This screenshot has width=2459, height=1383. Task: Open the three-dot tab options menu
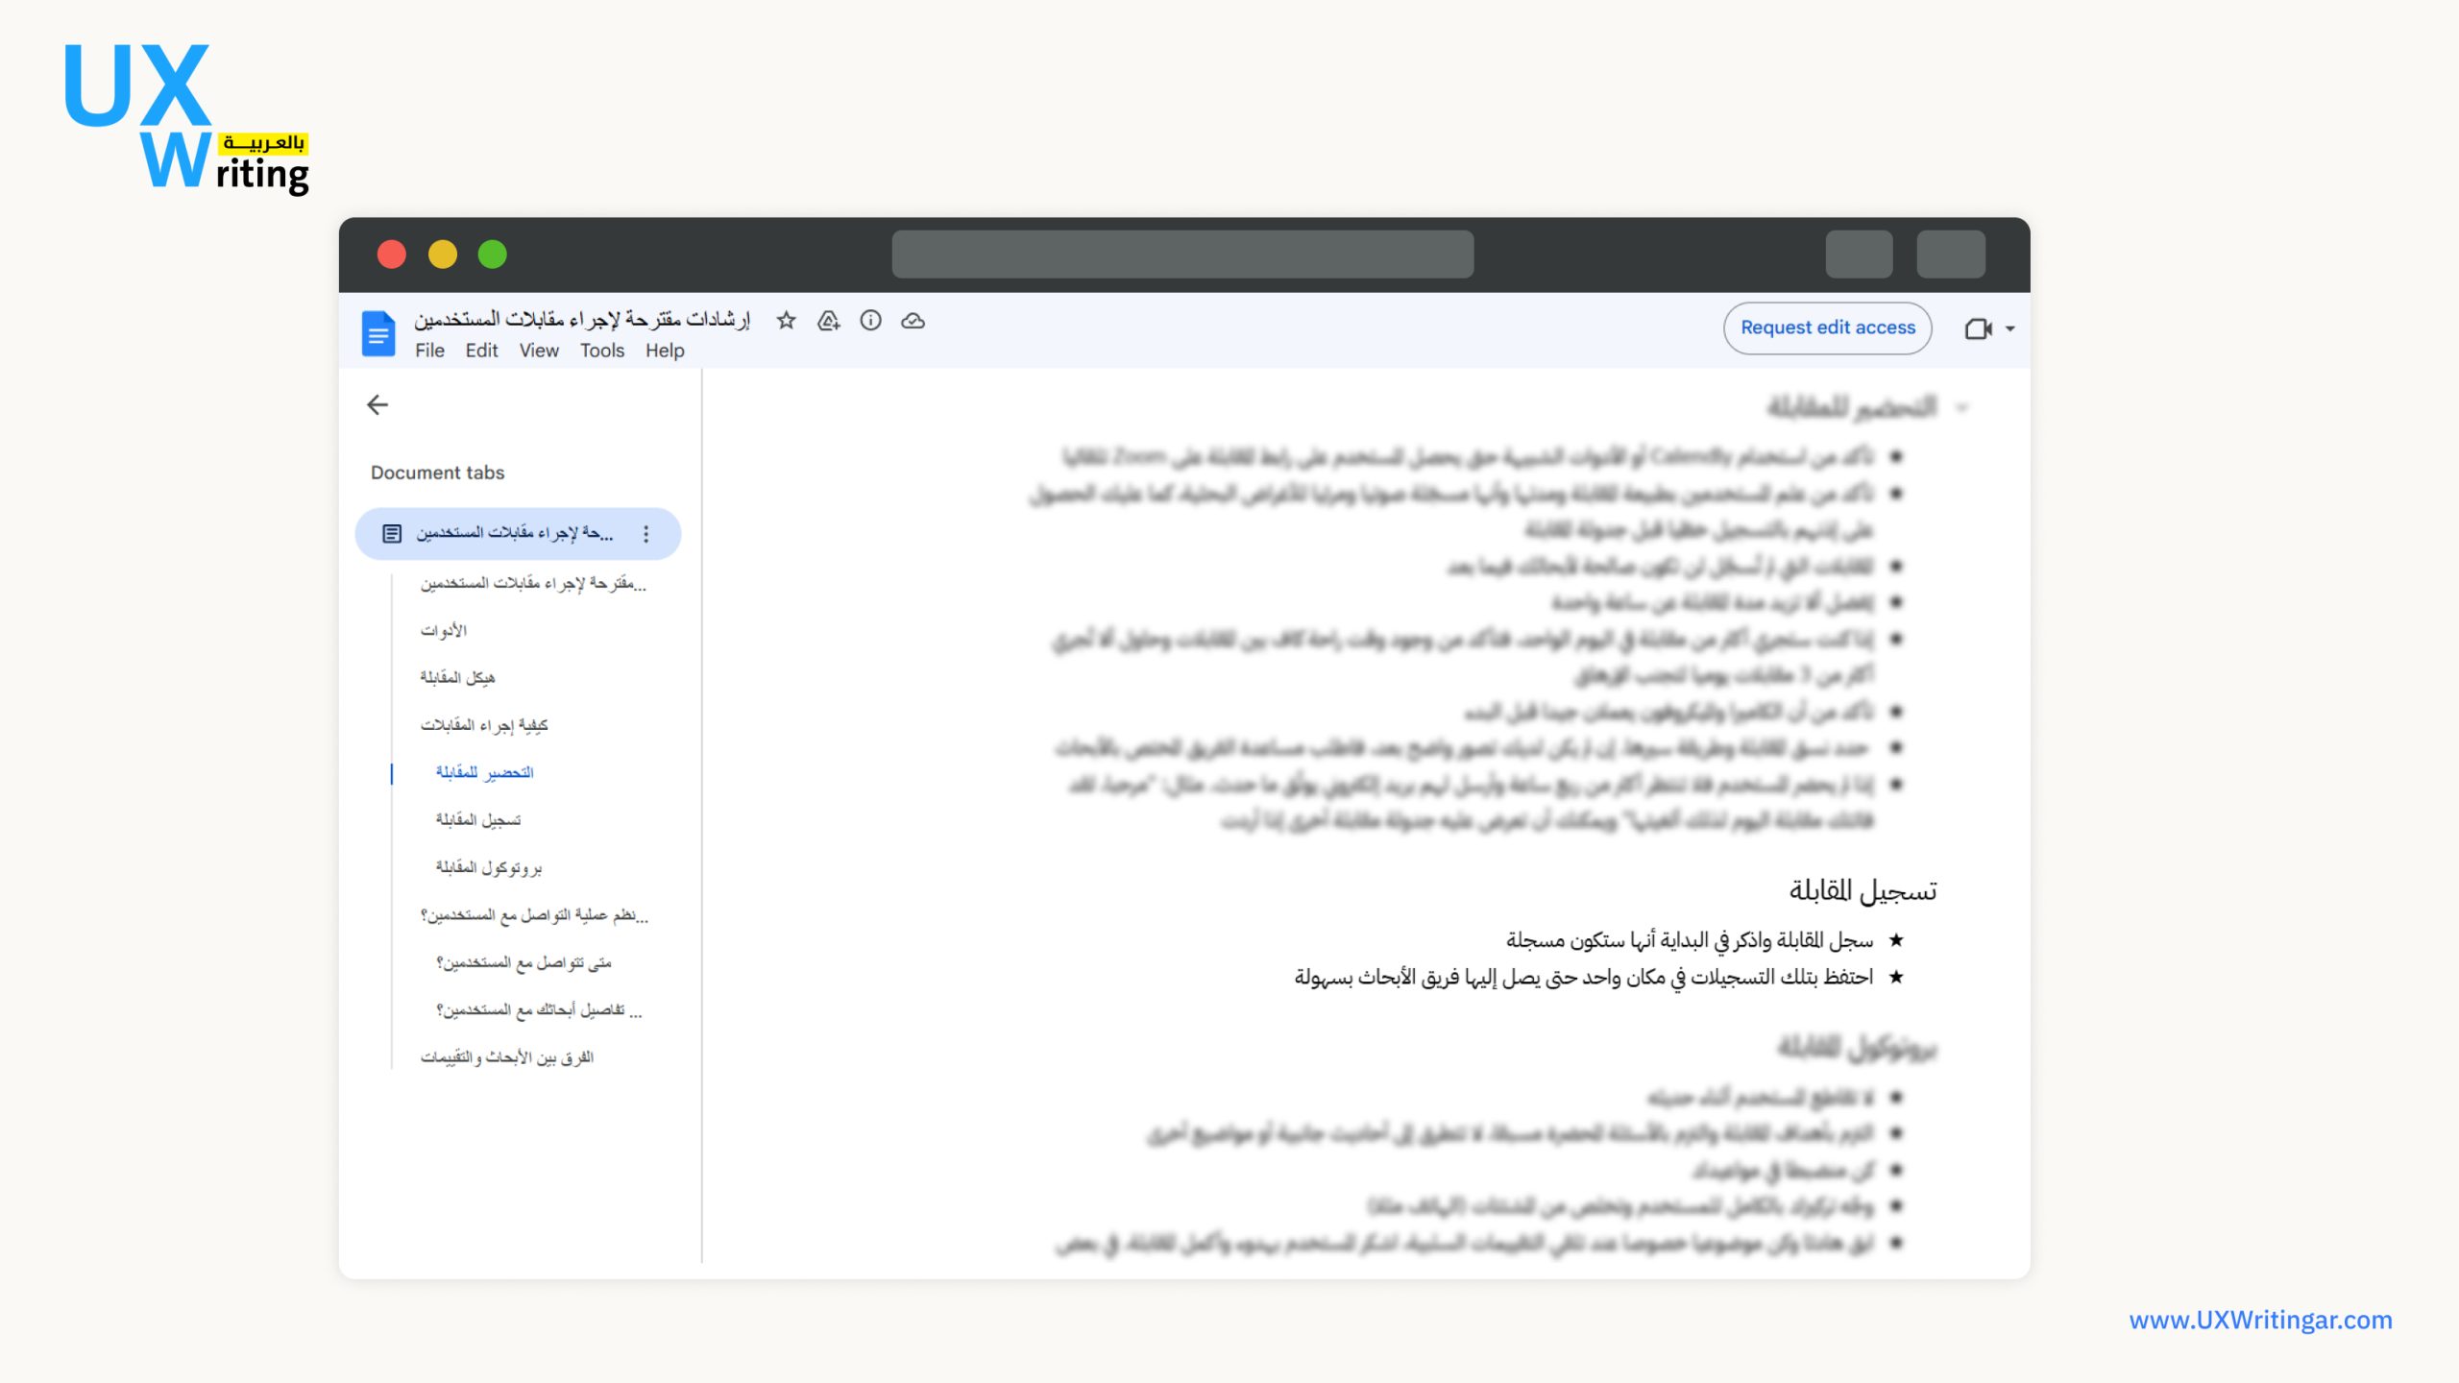645,534
